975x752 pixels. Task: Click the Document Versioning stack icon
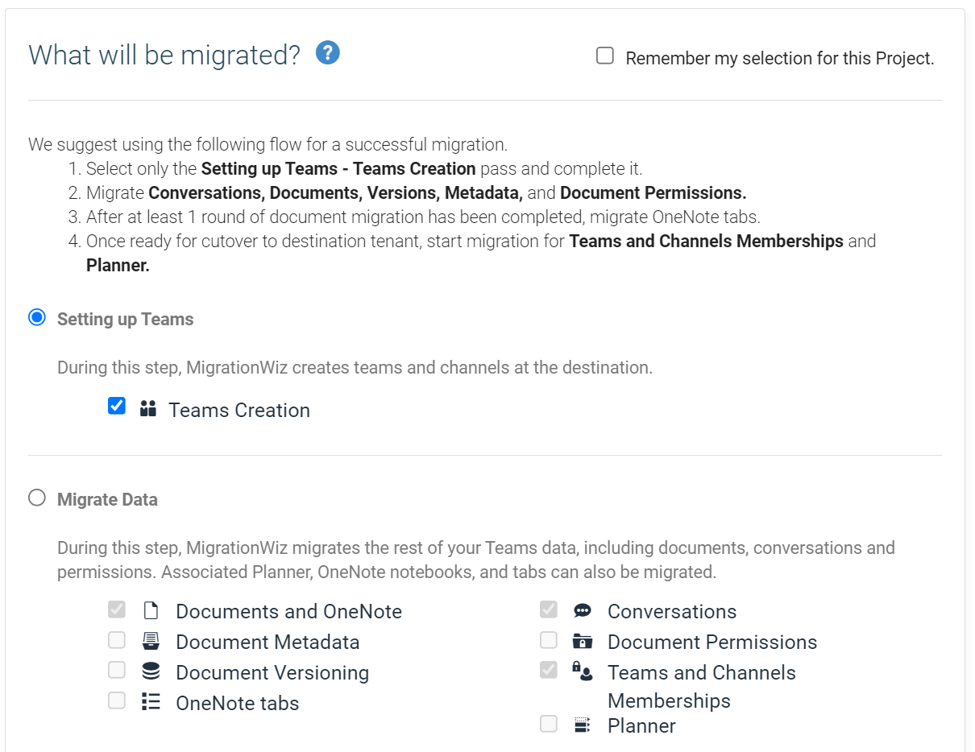(x=151, y=671)
